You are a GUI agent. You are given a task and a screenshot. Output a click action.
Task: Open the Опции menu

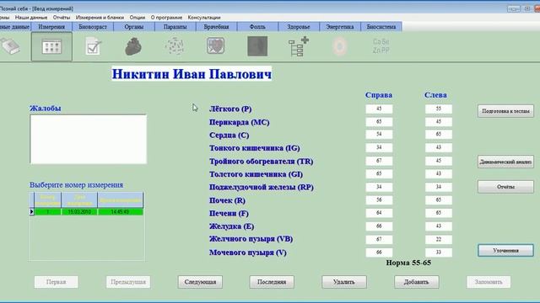137,17
